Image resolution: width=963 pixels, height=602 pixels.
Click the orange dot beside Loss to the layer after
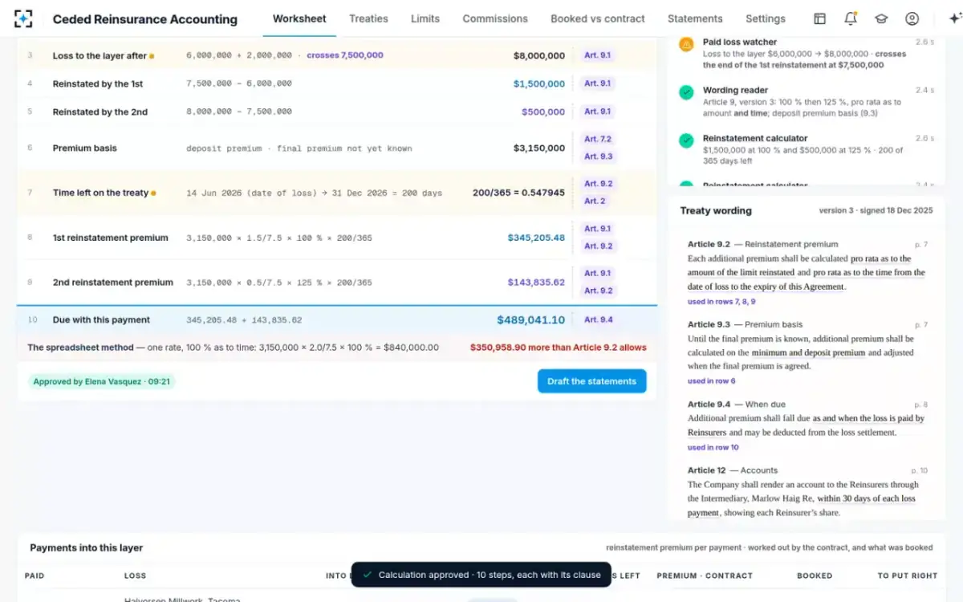tap(152, 56)
